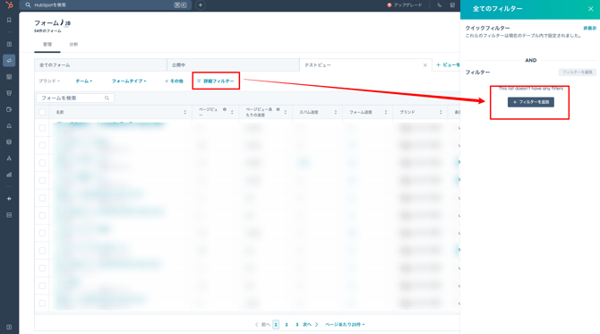Open the Automation workflow sidebar icon
600x334 pixels.
tap(9, 158)
